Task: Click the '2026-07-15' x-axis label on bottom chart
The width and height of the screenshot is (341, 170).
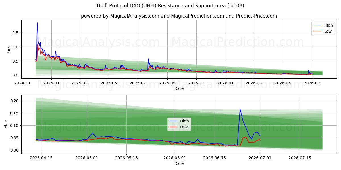Action: (300, 158)
